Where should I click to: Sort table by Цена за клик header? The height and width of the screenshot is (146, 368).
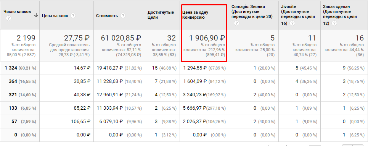[55, 16]
